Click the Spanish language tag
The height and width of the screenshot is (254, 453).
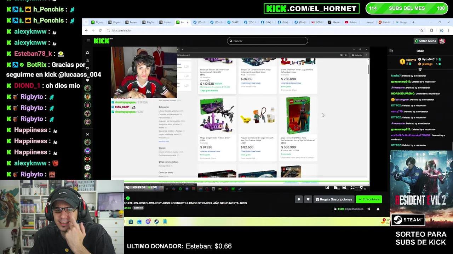click(138, 208)
